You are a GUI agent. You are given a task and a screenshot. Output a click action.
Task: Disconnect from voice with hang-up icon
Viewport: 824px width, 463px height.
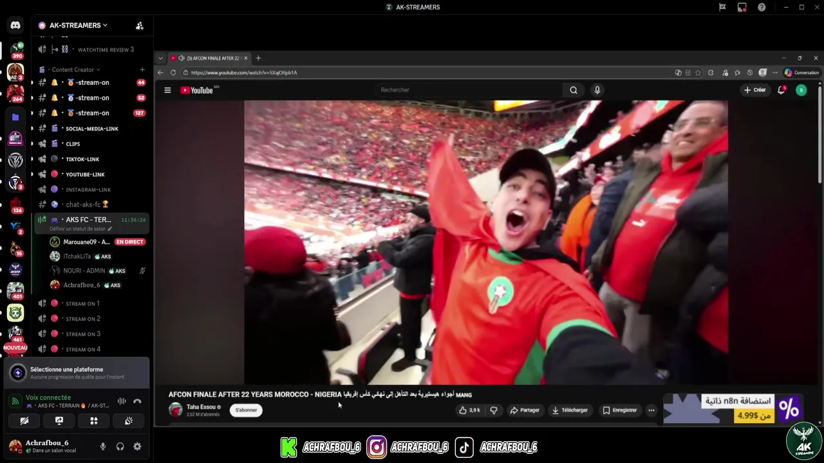[137, 401]
